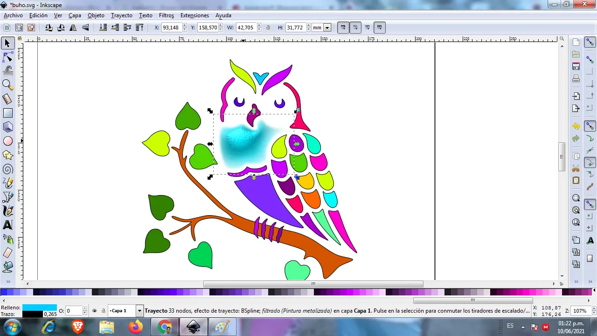
Task: Toggle snap to text baseline
Action: [590, 240]
